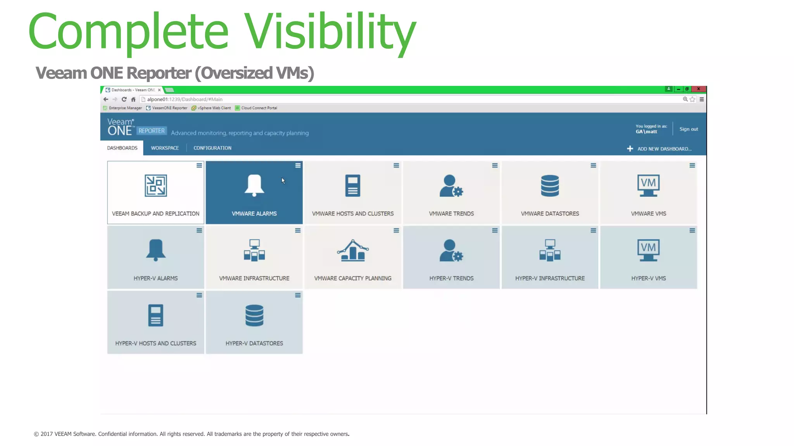
Task: Open menu on Hyper-V Trends tile
Action: (495, 231)
